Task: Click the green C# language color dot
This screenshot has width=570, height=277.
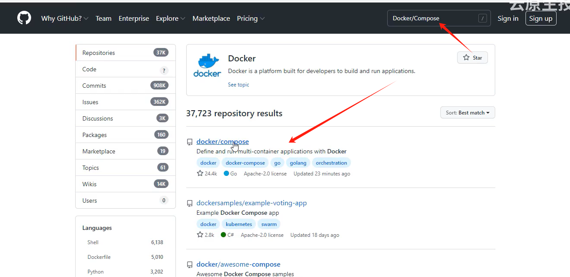Action: tap(224, 235)
